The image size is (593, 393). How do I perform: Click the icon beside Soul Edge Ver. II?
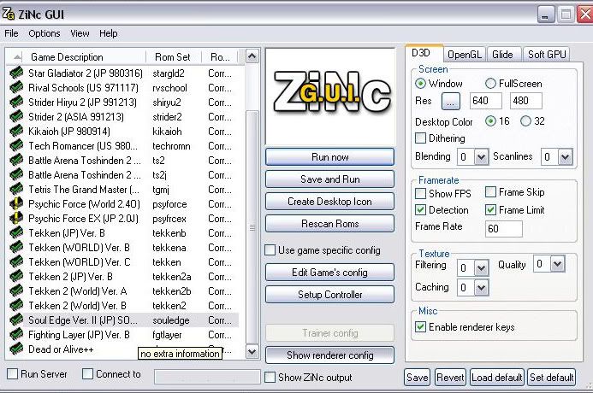click(x=16, y=320)
